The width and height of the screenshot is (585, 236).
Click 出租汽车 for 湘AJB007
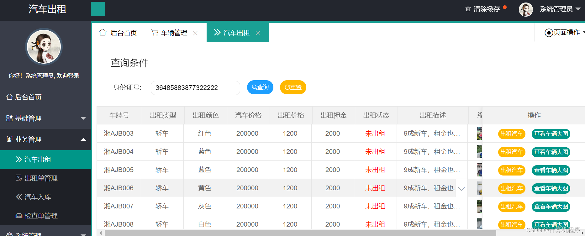pyautogui.click(x=512, y=207)
